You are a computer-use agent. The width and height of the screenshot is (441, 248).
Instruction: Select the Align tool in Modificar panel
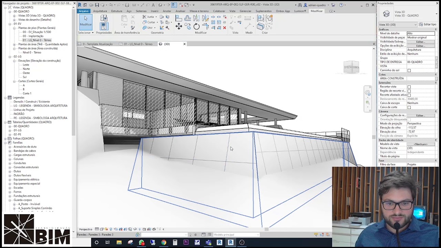(179, 18)
